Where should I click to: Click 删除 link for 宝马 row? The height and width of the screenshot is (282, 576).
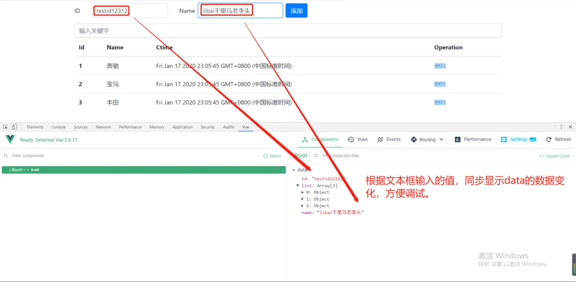(440, 84)
